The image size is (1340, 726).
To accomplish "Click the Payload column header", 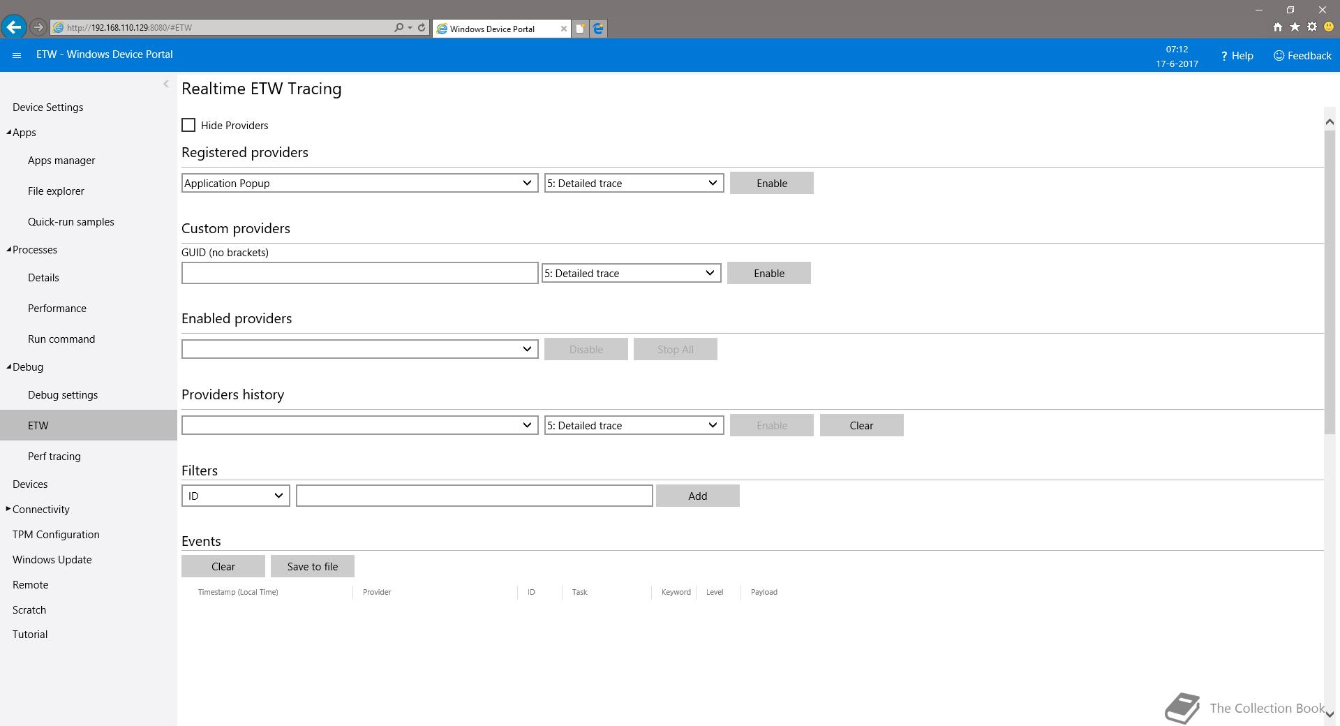I will pyautogui.click(x=764, y=592).
